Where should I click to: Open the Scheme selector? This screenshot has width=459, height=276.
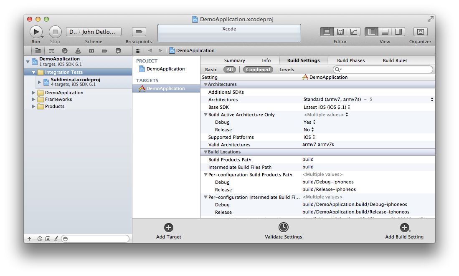(x=94, y=32)
